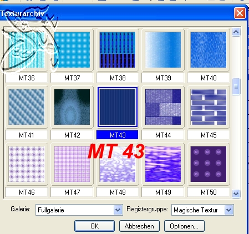The height and width of the screenshot is (234, 249).
Task: Select the MT40 blue rain texture
Action: [209, 50]
